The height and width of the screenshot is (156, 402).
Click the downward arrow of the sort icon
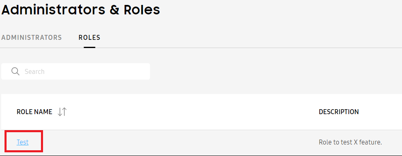(60, 112)
